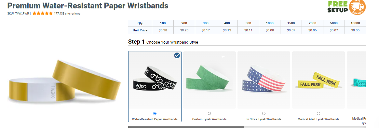Click the black eden wristband thumbnail

pos(155,79)
